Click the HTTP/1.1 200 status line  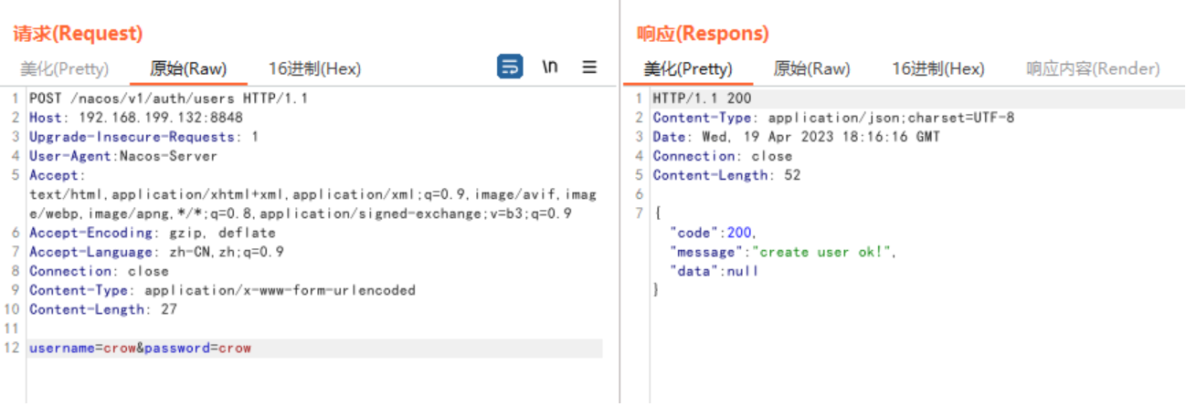click(x=702, y=99)
